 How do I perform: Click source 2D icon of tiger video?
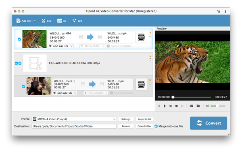tap(81, 37)
